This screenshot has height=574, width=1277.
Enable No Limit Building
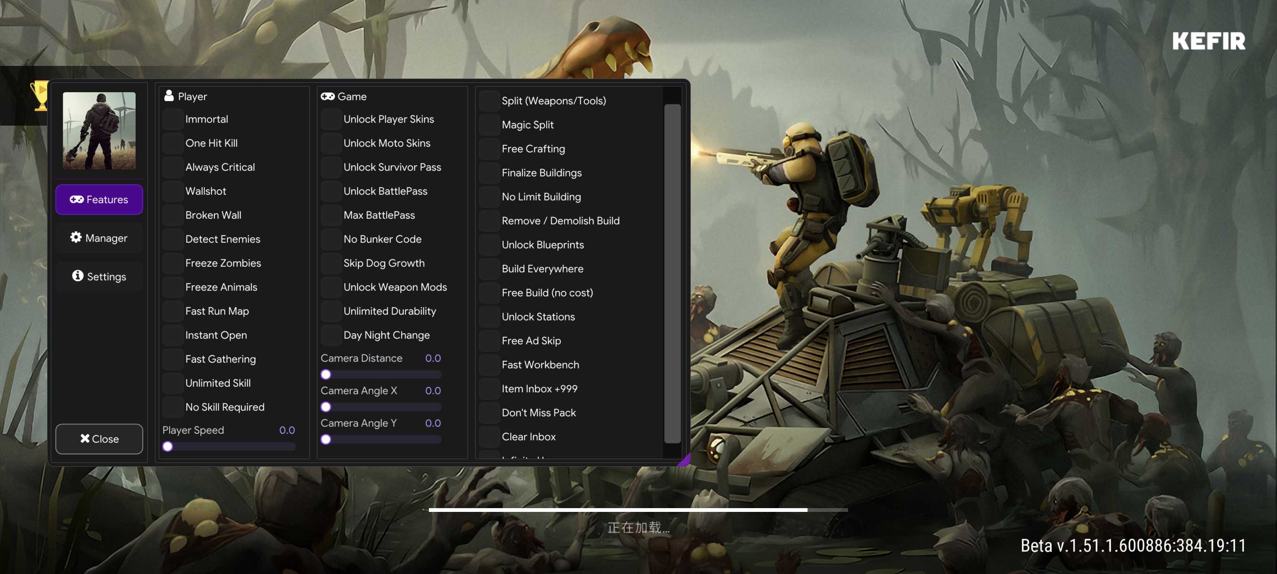(x=489, y=197)
